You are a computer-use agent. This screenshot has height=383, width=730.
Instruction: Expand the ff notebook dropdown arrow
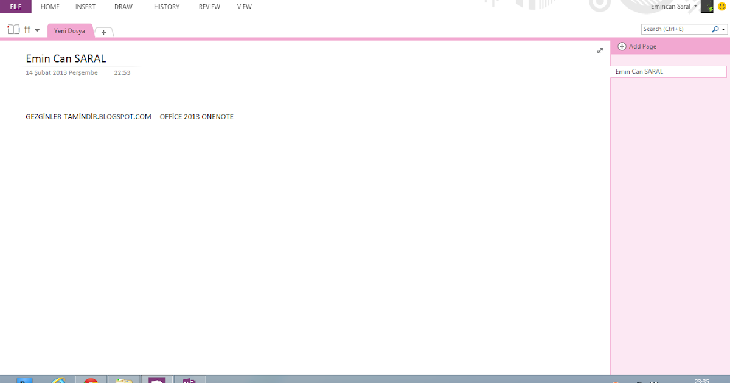click(x=37, y=30)
